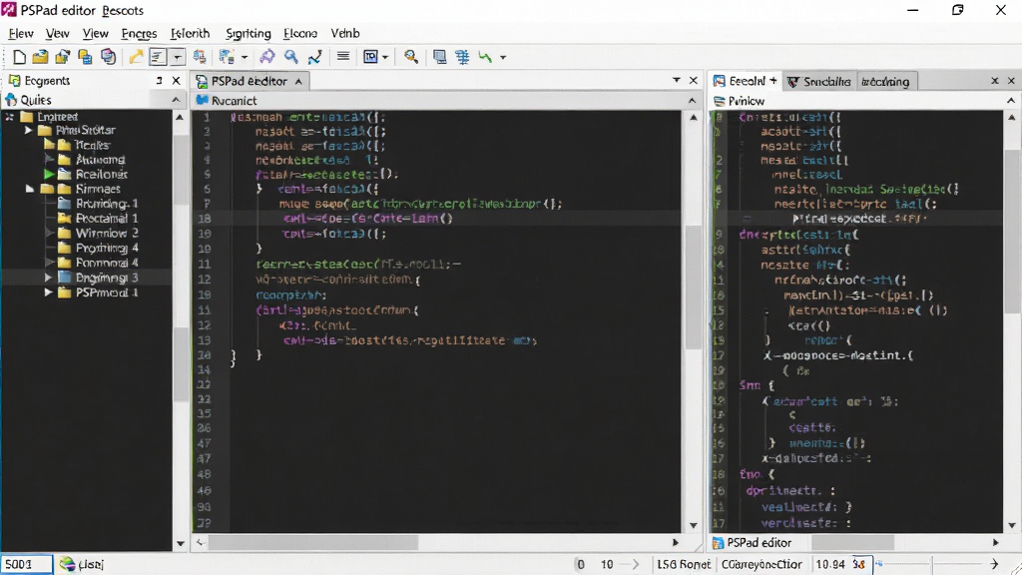
Task: Click the yellow open folder toolbar icon
Action: tap(40, 57)
